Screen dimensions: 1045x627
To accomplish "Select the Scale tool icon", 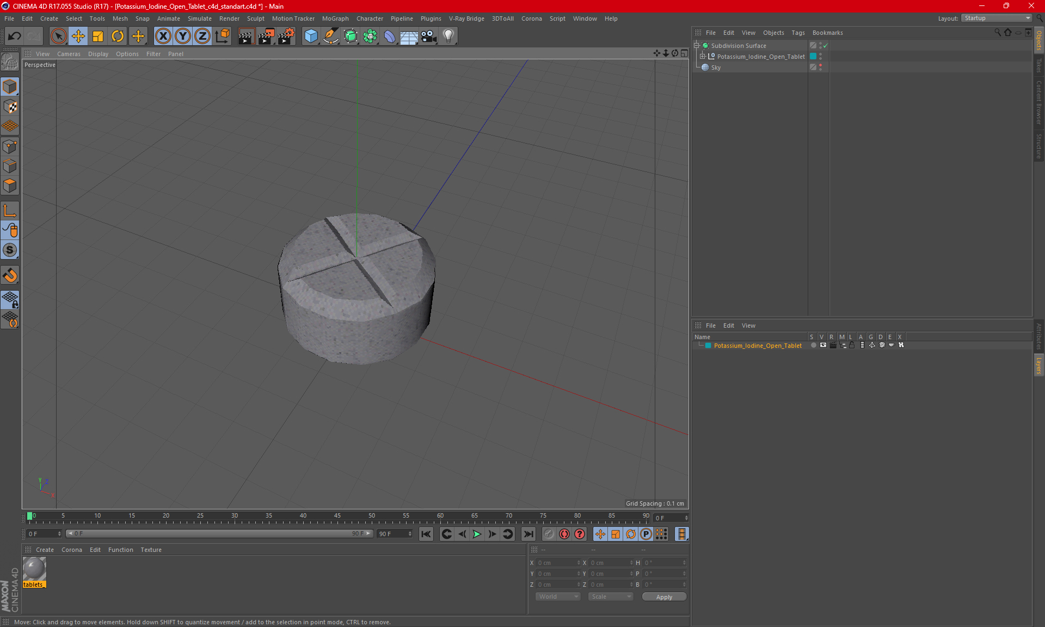I will click(98, 36).
